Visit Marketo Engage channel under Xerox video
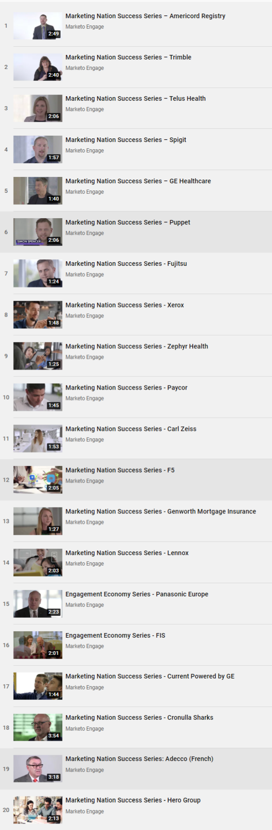The image size is (272, 830). [85, 316]
